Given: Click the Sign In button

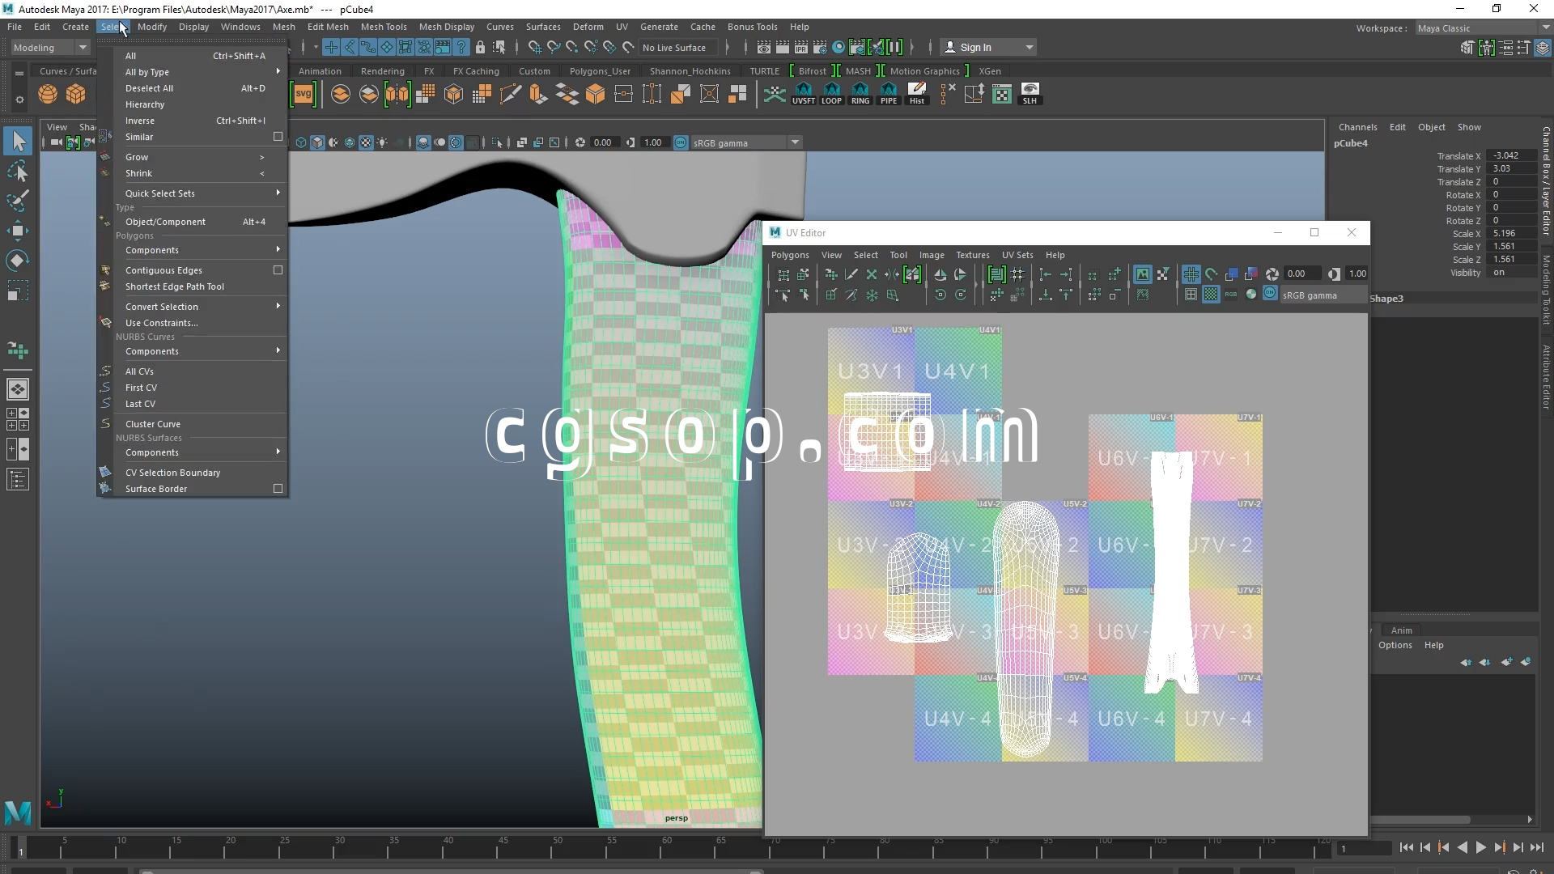Looking at the screenshot, I should (x=975, y=48).
